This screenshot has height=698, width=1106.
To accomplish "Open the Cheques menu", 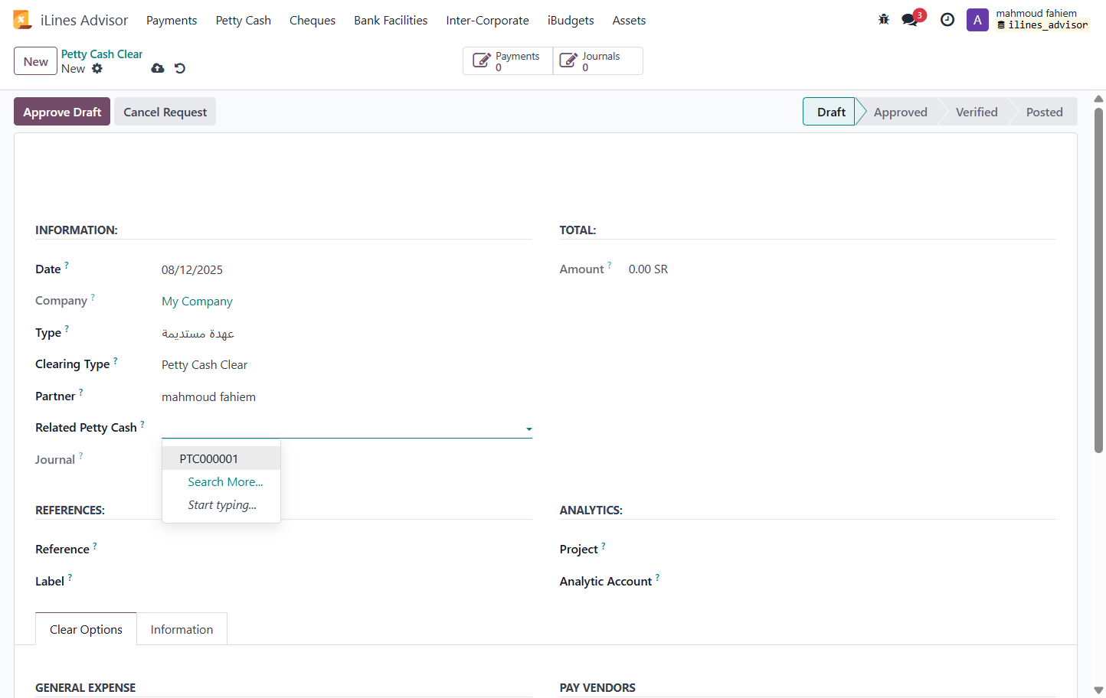I will click(312, 21).
